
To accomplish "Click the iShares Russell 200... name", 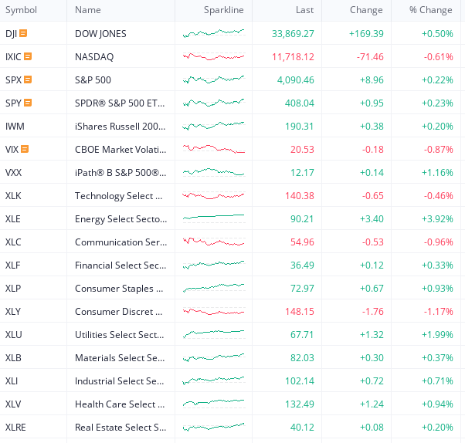I will point(120,127).
